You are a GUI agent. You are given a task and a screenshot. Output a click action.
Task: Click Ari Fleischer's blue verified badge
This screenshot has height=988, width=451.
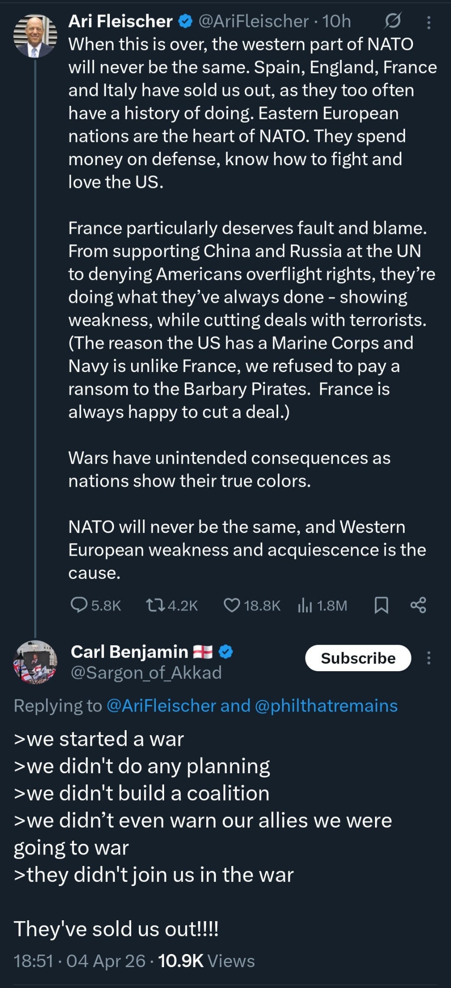185,21
